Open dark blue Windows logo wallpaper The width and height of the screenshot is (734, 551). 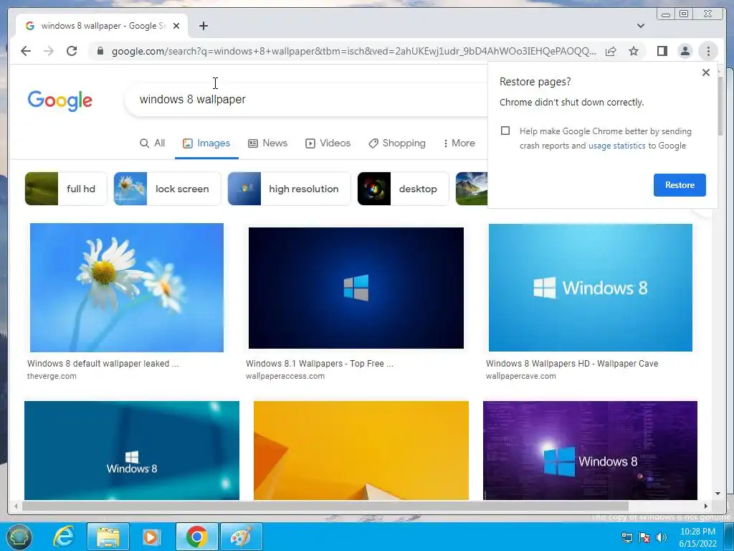click(x=356, y=288)
